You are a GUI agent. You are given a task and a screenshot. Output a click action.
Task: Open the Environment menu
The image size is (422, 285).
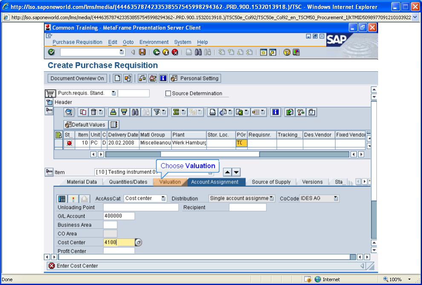point(154,42)
